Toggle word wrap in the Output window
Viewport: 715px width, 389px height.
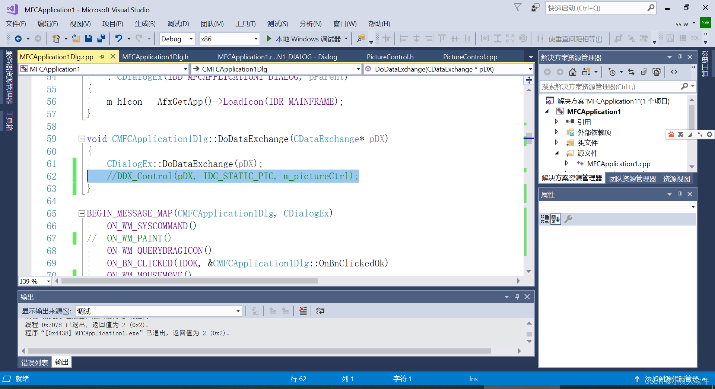320,311
